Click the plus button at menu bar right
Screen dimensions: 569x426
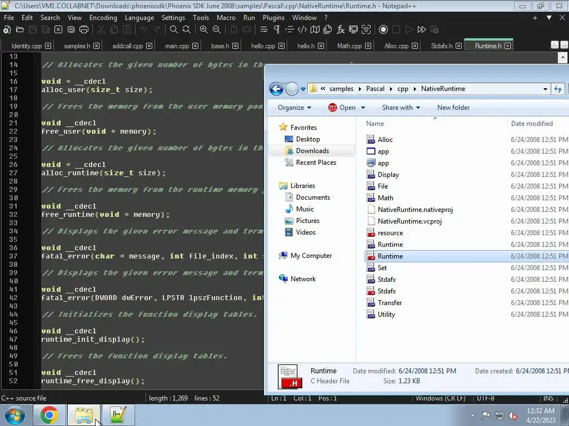[535, 18]
